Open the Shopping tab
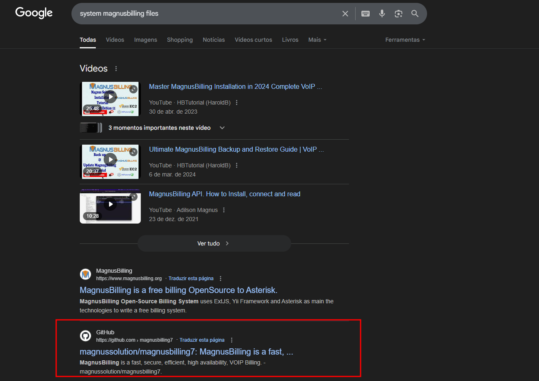539x381 pixels. [180, 40]
